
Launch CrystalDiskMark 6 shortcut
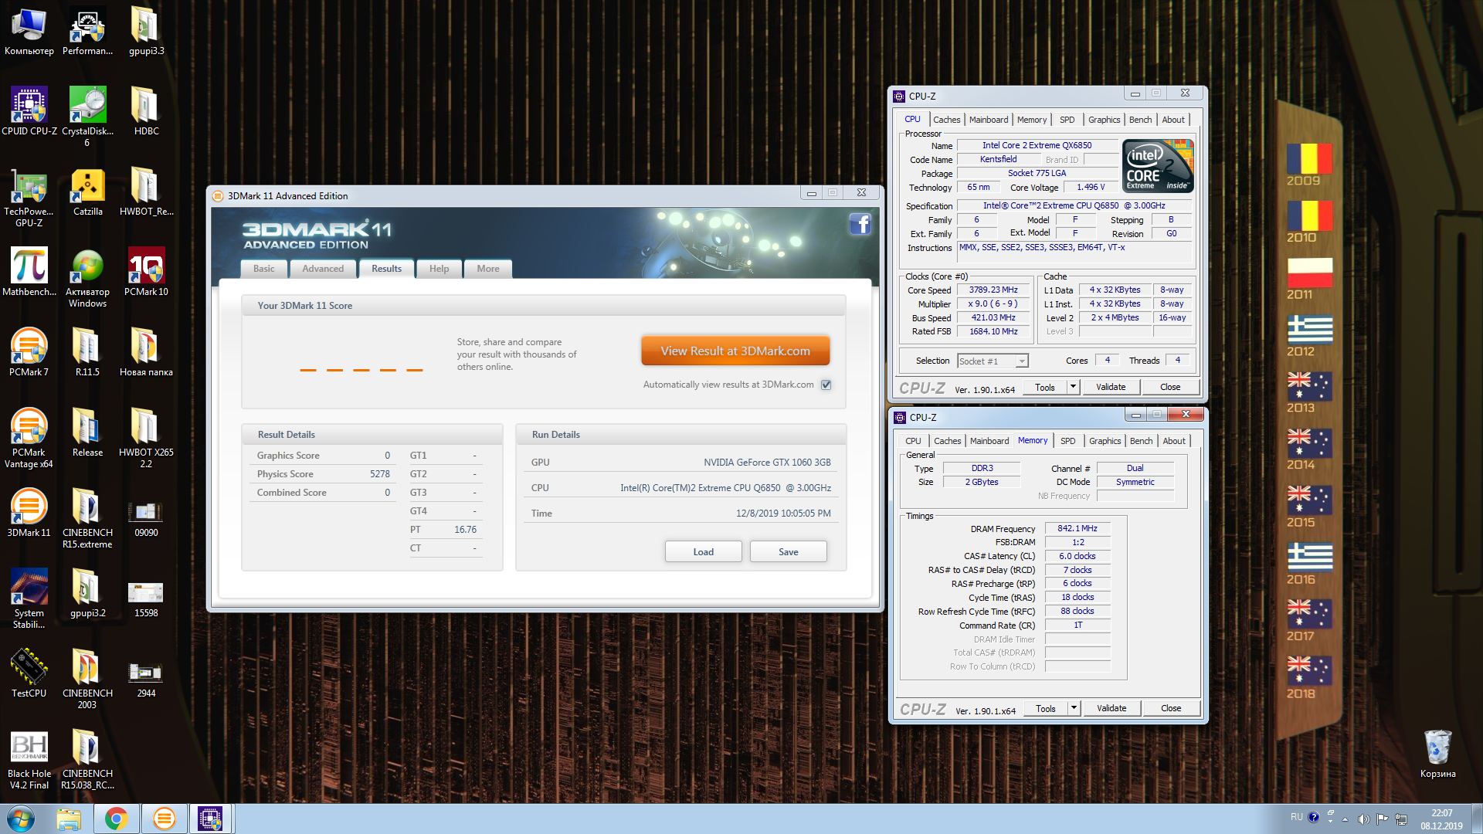87,116
